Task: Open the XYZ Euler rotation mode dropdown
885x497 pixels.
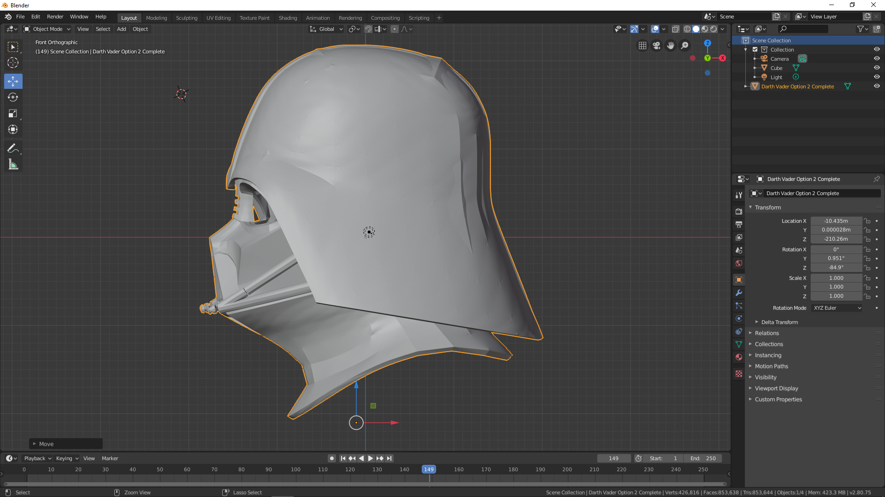Action: [x=837, y=308]
